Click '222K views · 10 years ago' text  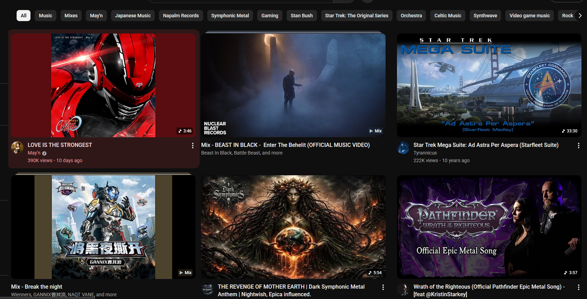point(442,160)
